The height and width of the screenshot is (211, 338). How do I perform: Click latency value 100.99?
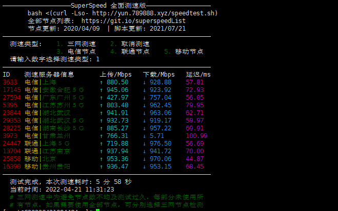196,136
